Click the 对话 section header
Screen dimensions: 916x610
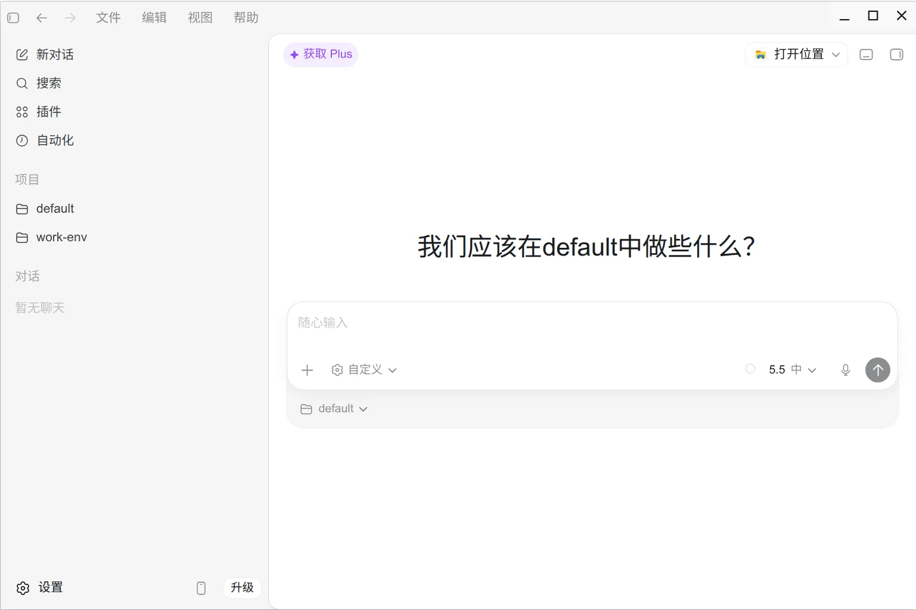pyautogui.click(x=27, y=276)
